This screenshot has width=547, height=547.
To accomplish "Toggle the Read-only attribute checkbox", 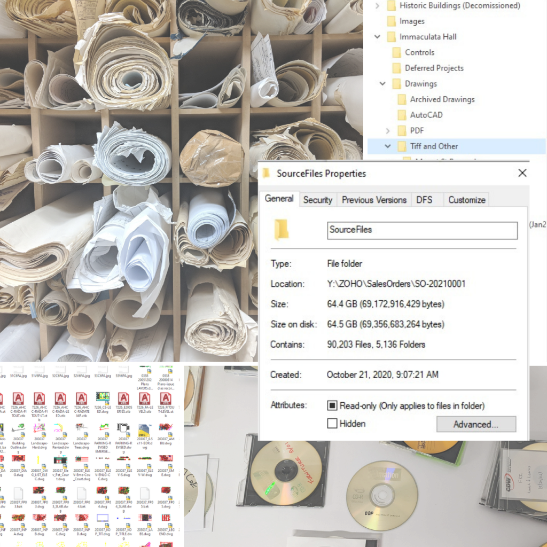I will click(x=332, y=406).
